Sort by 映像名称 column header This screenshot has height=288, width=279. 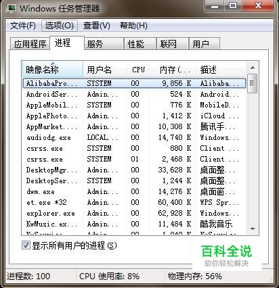[x=53, y=70]
